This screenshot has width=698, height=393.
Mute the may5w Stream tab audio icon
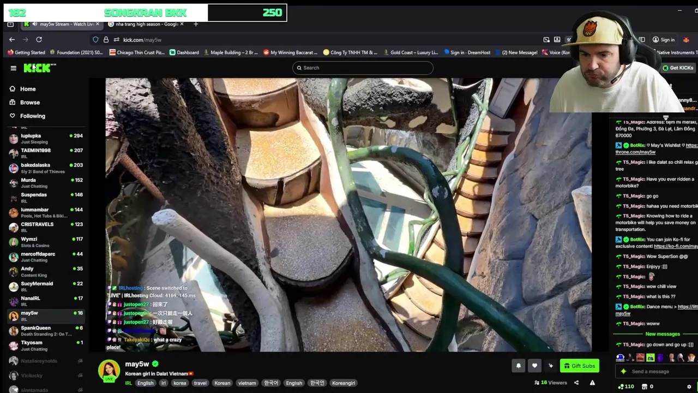[x=35, y=24]
